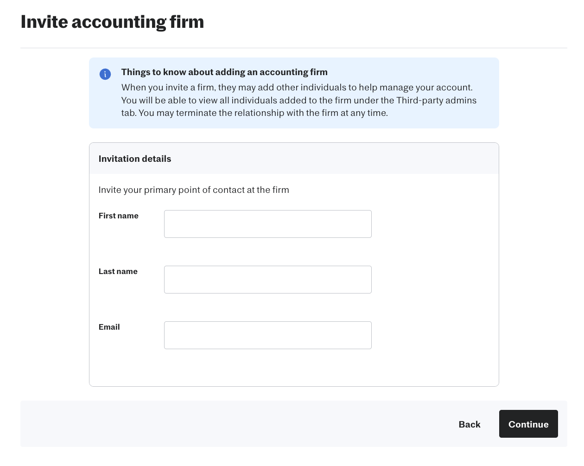Click 'Invite your primary point of contact' text
Screen dimensions: 584x466
193,190
